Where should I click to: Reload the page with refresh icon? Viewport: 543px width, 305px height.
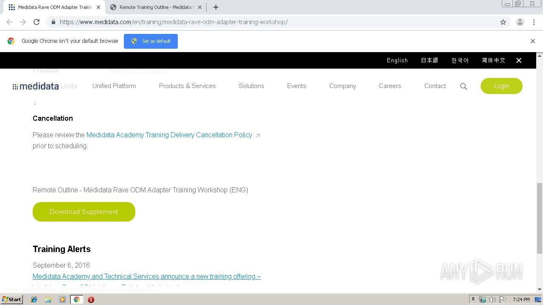(36, 22)
